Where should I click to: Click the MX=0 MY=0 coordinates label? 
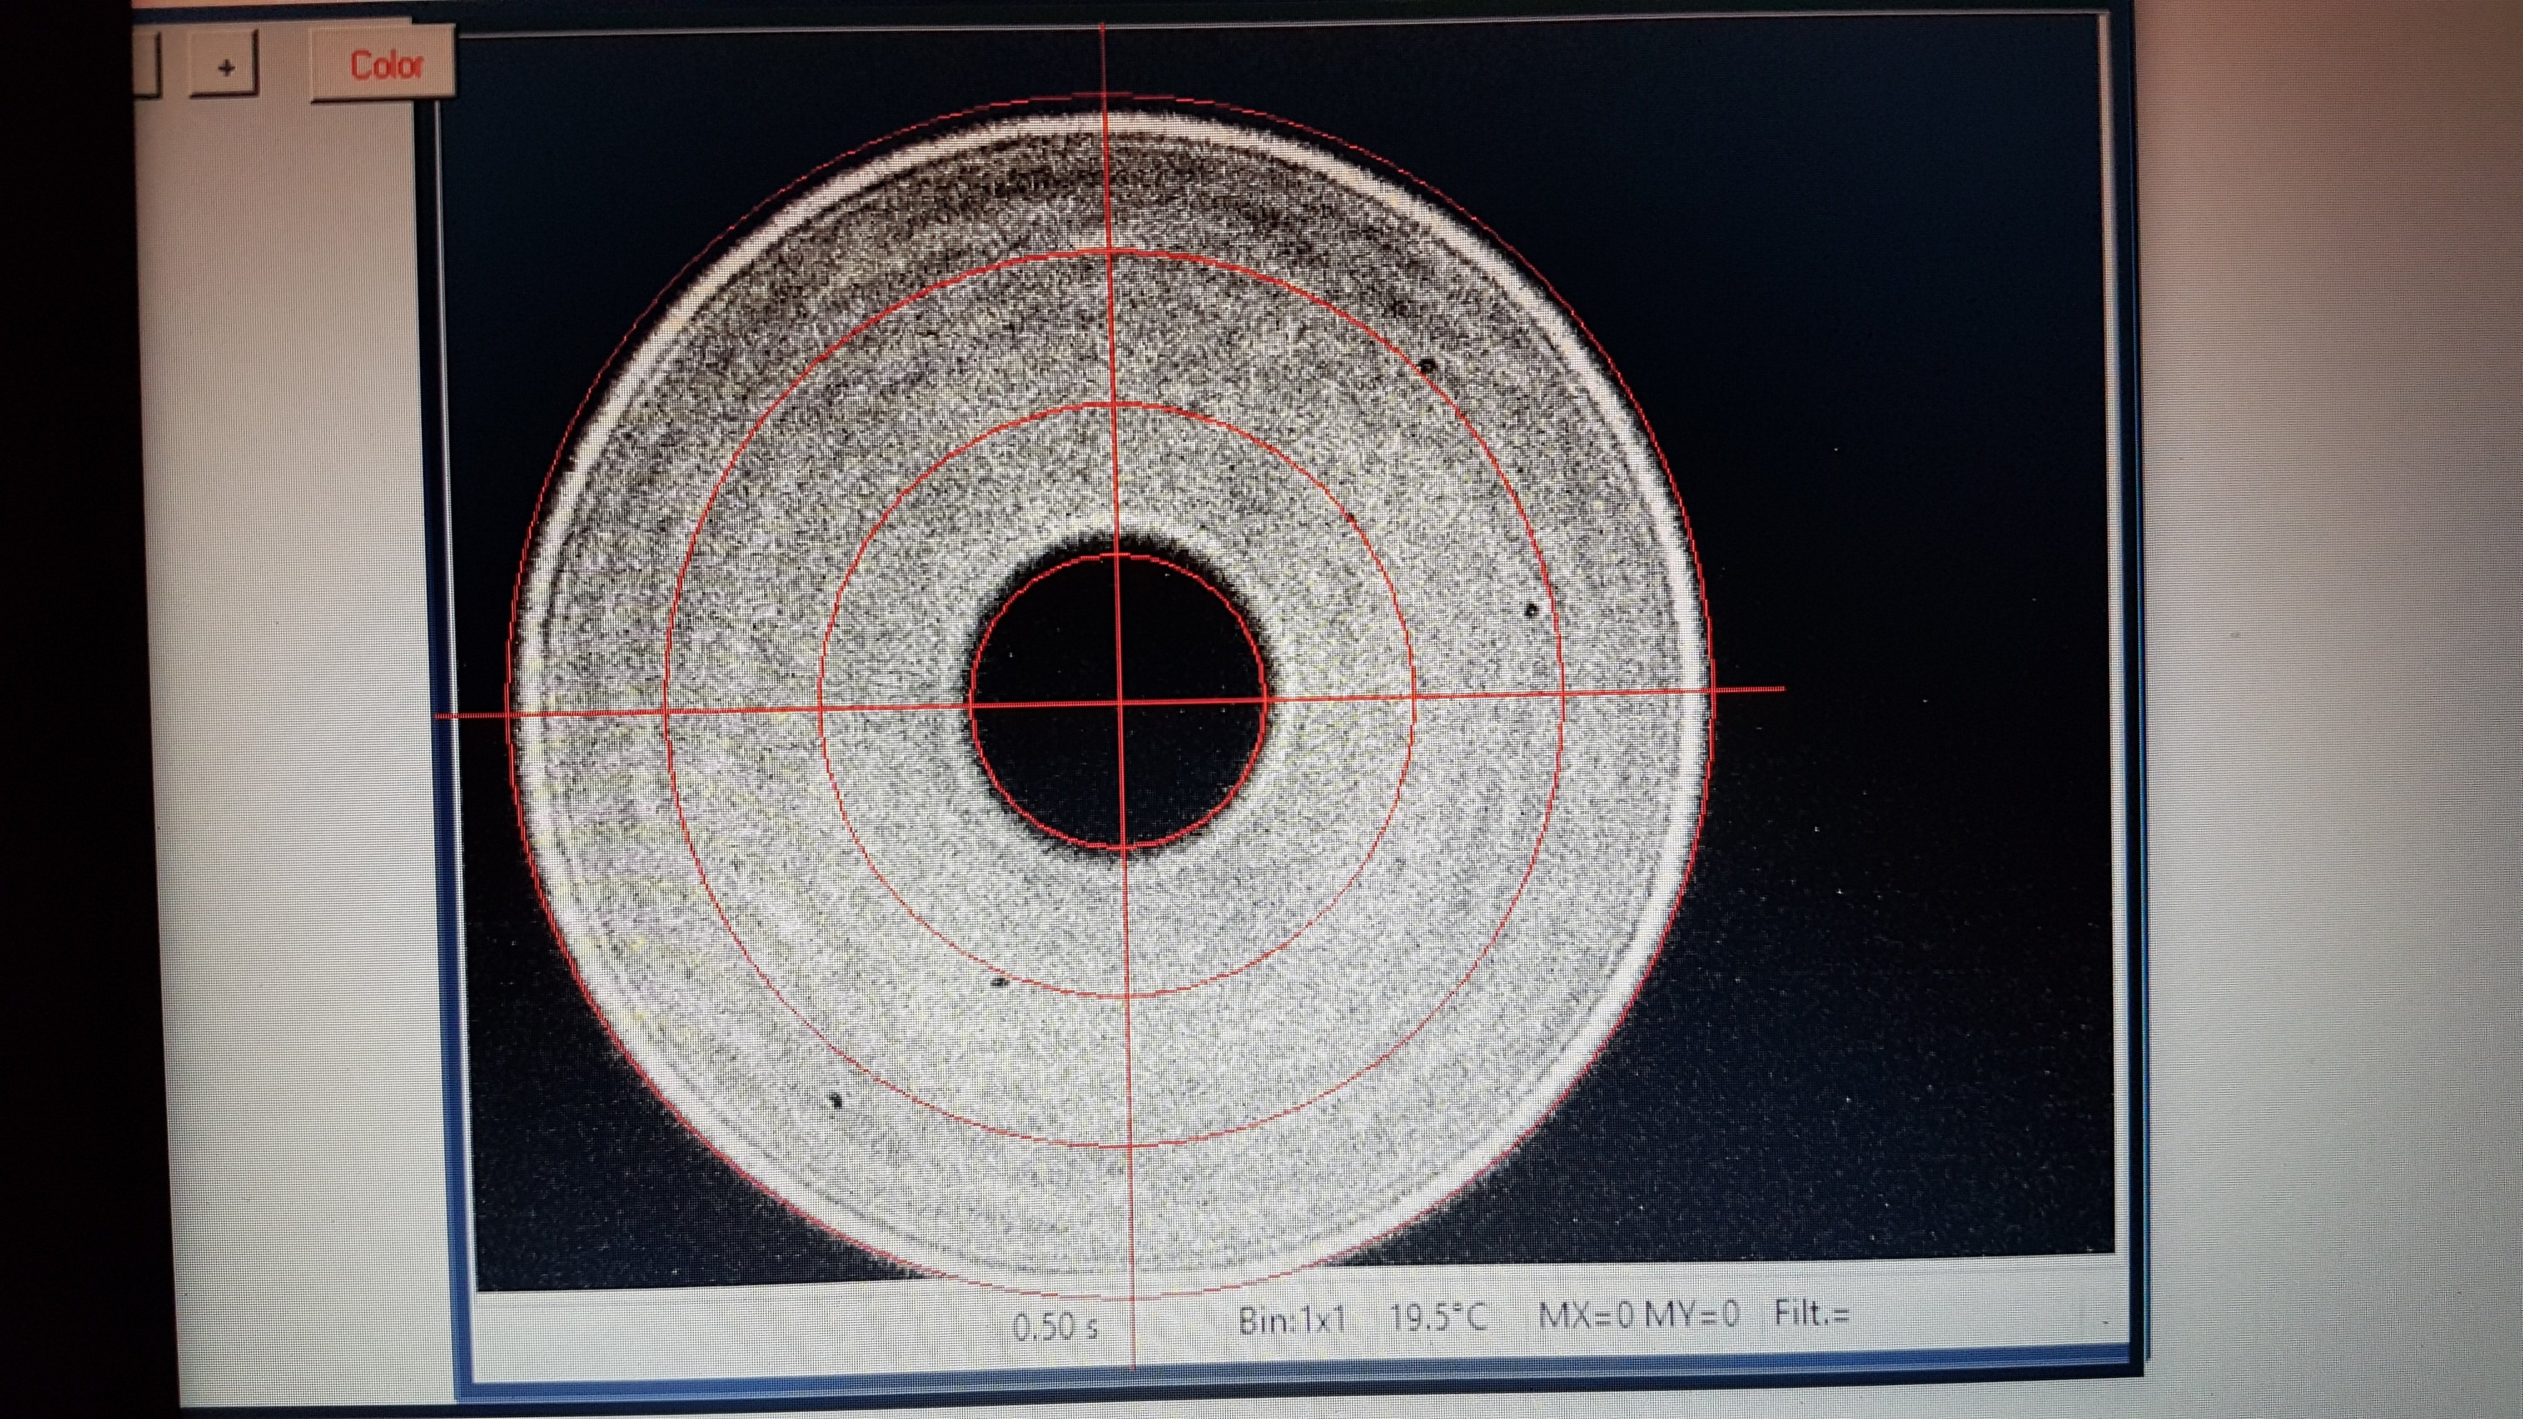1639,1315
